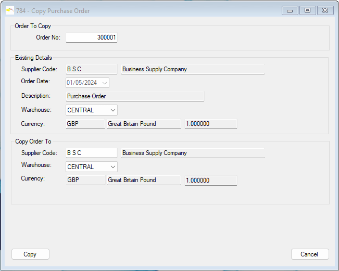The width and height of the screenshot is (339, 271).
Task: Open the Order Date picker dropdown
Action: [x=105, y=83]
